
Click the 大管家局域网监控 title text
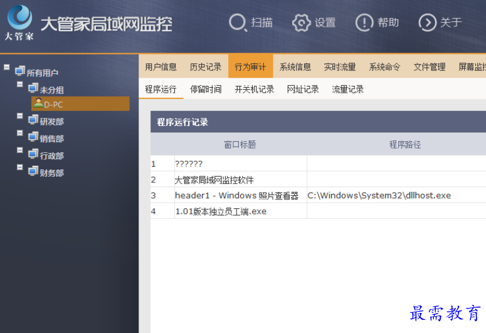point(107,24)
